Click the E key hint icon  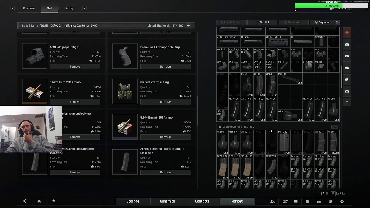pos(84,8)
